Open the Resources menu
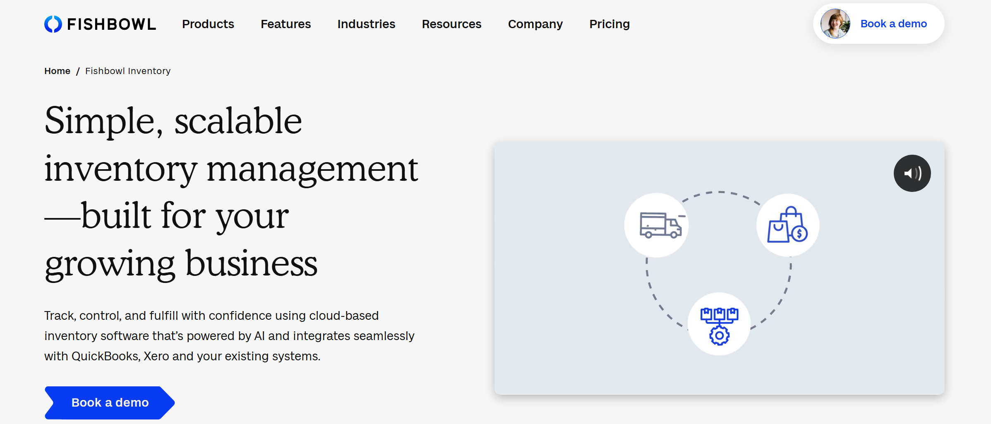Viewport: 991px width, 424px height. pyautogui.click(x=451, y=24)
